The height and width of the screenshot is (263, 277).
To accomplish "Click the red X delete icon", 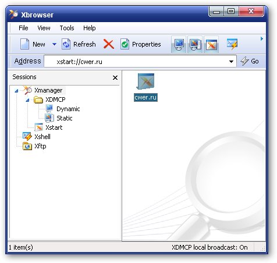I will click(109, 44).
